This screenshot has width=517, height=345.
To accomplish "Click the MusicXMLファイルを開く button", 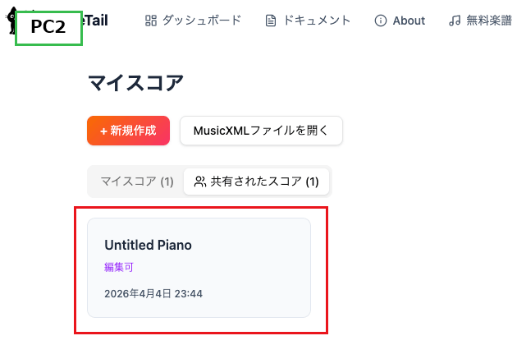I will click(x=261, y=131).
